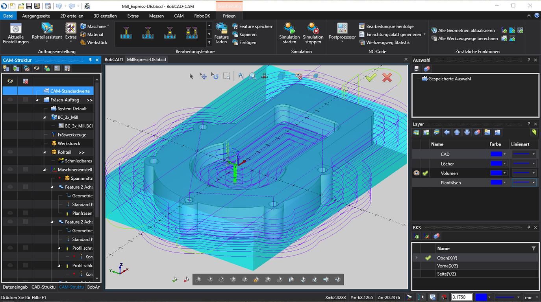Open the Datei menu

click(x=8, y=16)
